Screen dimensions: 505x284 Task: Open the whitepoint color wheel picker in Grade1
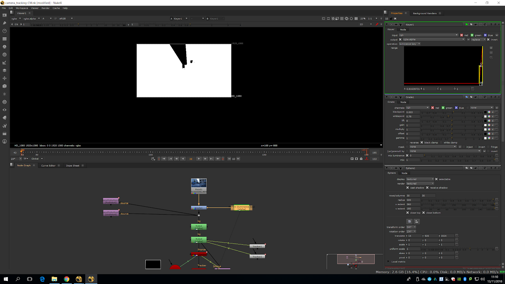pos(489,116)
